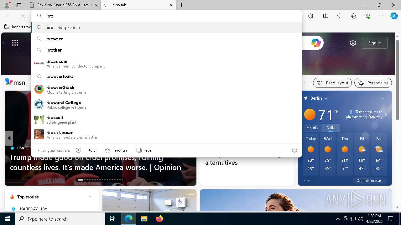Expand the weather alert chevron
The height and width of the screenshot is (225, 401).
386,114
